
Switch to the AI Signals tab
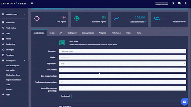(x=103, y=33)
